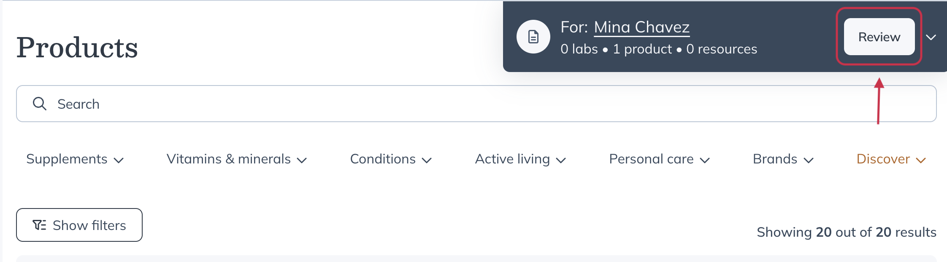Open the Mina Chavez patient link
The width and height of the screenshot is (947, 262).
pyautogui.click(x=641, y=27)
